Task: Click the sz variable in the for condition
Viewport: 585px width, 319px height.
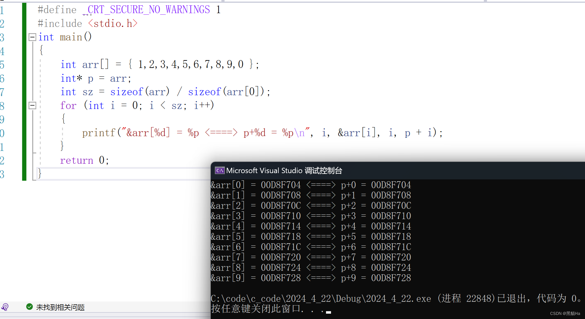Action: point(176,106)
